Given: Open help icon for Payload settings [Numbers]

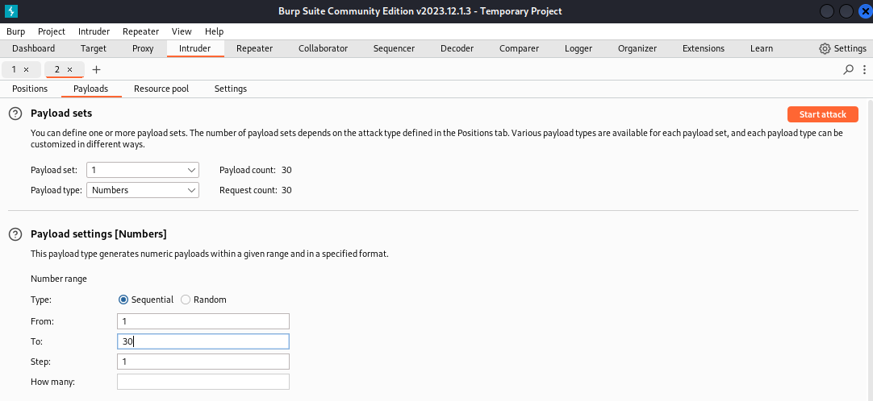Looking at the screenshot, I should coord(15,234).
